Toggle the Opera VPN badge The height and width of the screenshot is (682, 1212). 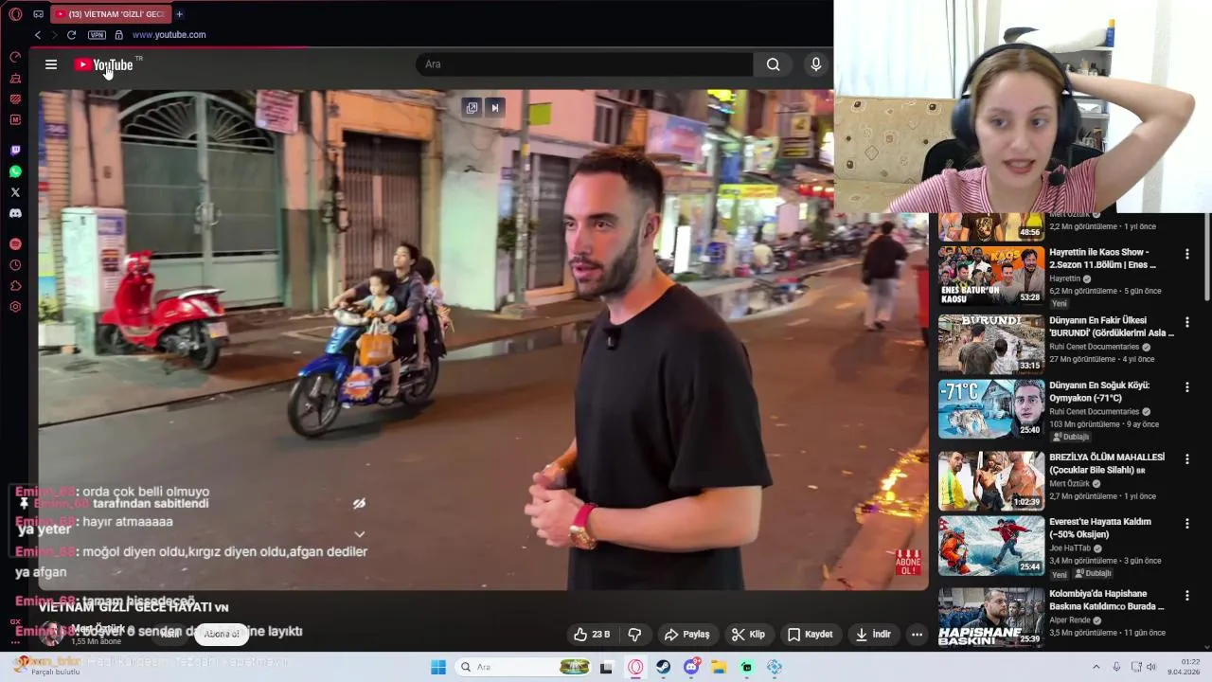click(x=97, y=35)
